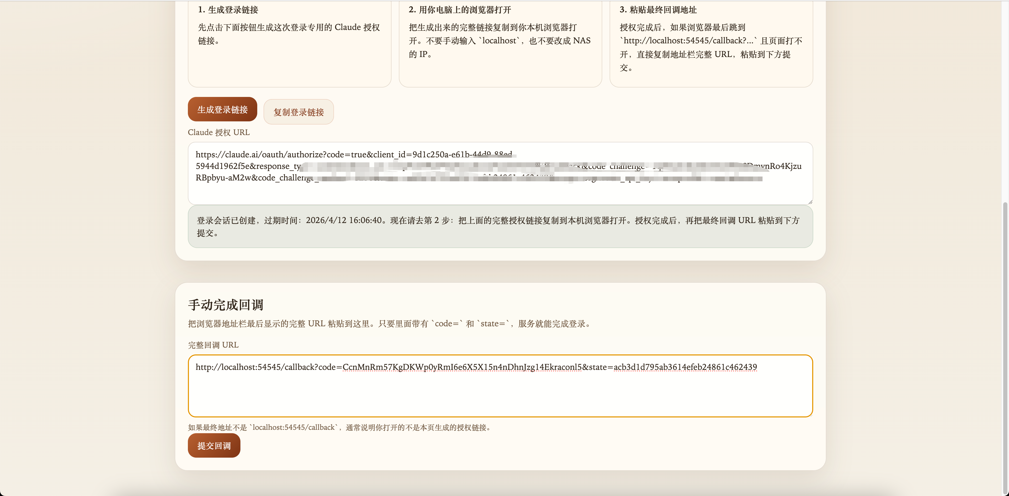Click the 手动完成回调 heading
This screenshot has height=496, width=1009.
coord(226,304)
